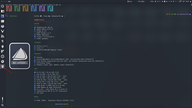The width and height of the screenshot is (192, 108).
Task: Open the RSS feed reader icon
Action: 3,36
